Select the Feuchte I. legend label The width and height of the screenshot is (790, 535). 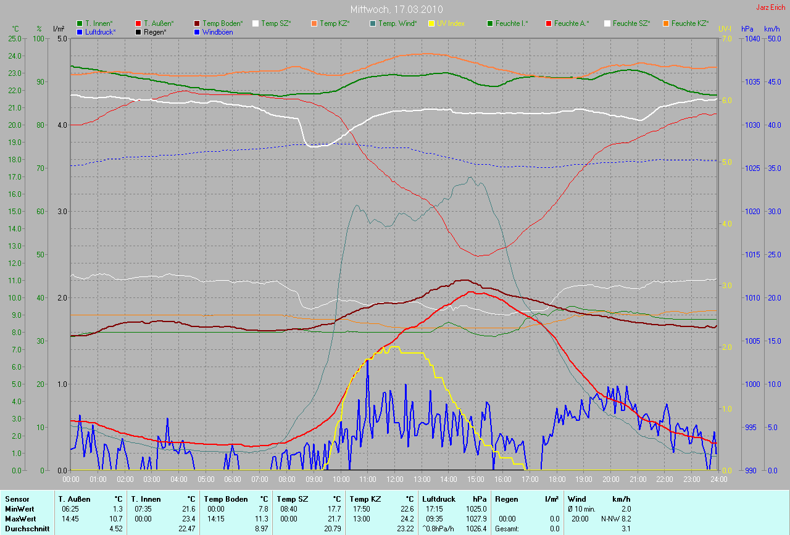(512, 23)
